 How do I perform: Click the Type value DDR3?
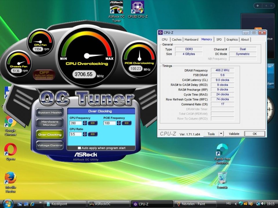189,49
